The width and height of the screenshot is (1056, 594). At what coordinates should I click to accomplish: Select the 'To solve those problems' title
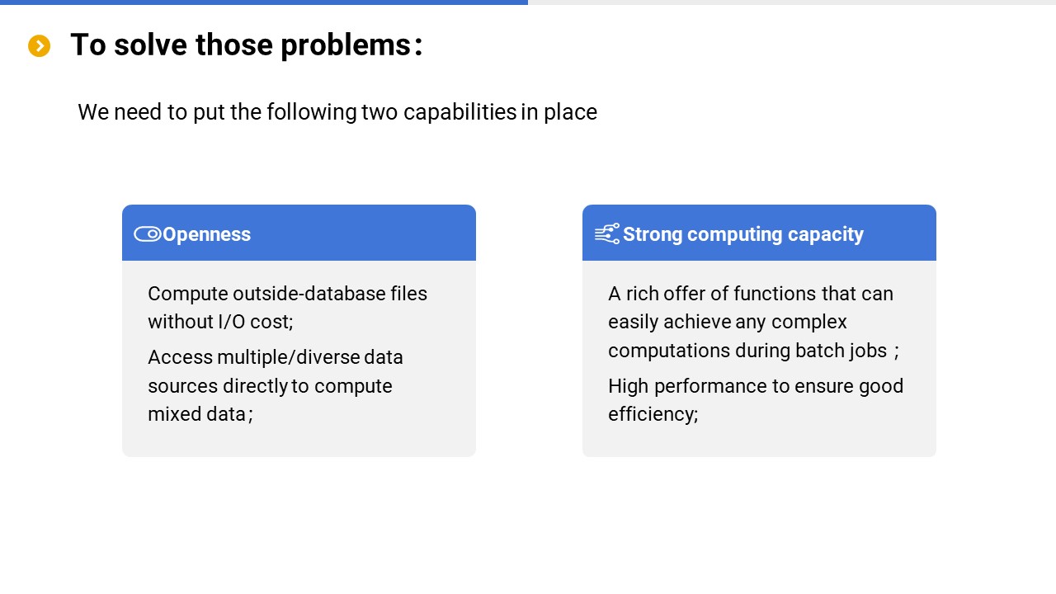pos(246,45)
